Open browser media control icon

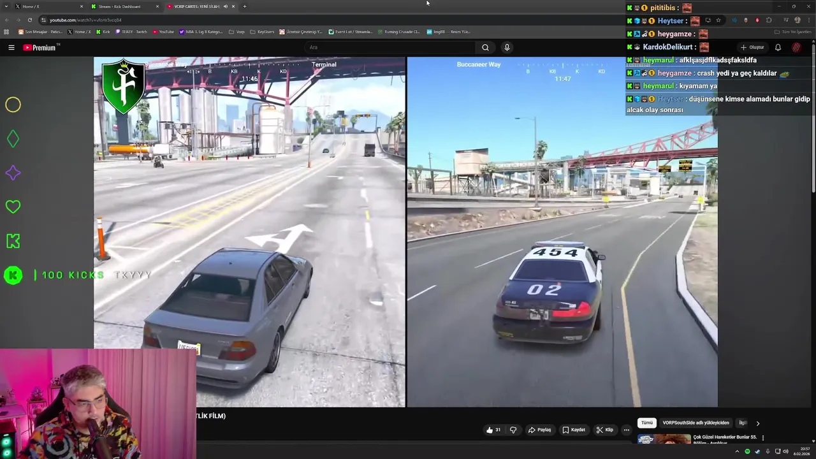coord(786,20)
